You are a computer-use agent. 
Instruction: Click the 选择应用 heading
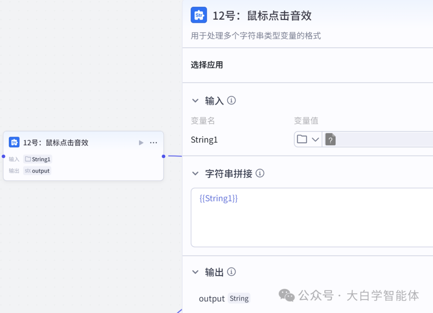click(x=207, y=65)
